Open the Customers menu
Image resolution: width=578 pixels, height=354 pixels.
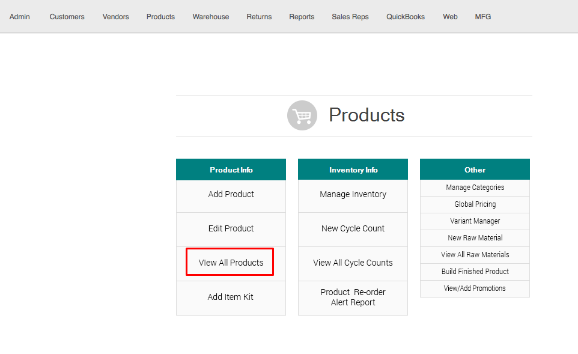tap(67, 17)
